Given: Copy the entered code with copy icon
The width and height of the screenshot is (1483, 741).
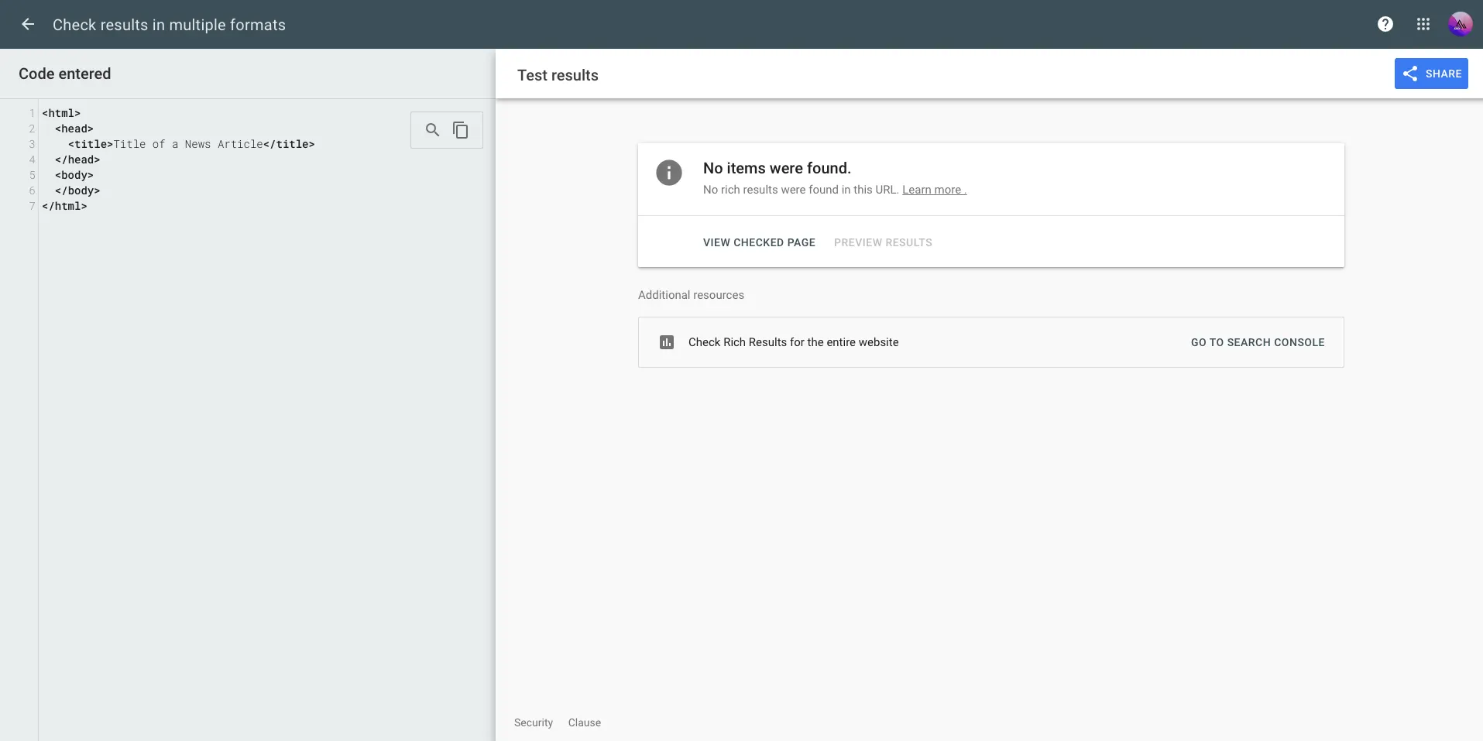Looking at the screenshot, I should coord(461,130).
